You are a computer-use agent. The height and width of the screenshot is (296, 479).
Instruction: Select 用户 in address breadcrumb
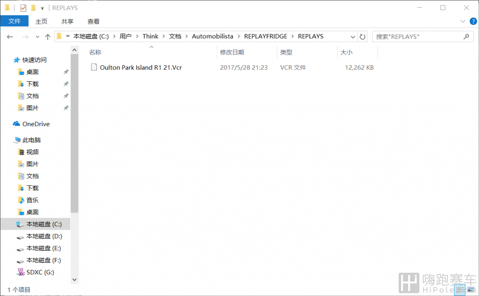click(x=125, y=36)
